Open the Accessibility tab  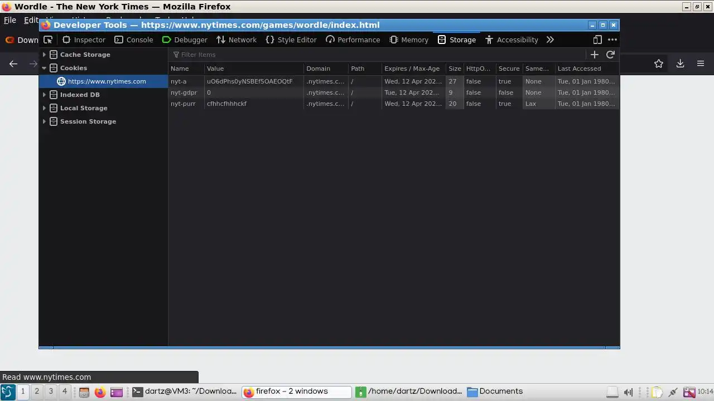(x=512, y=40)
